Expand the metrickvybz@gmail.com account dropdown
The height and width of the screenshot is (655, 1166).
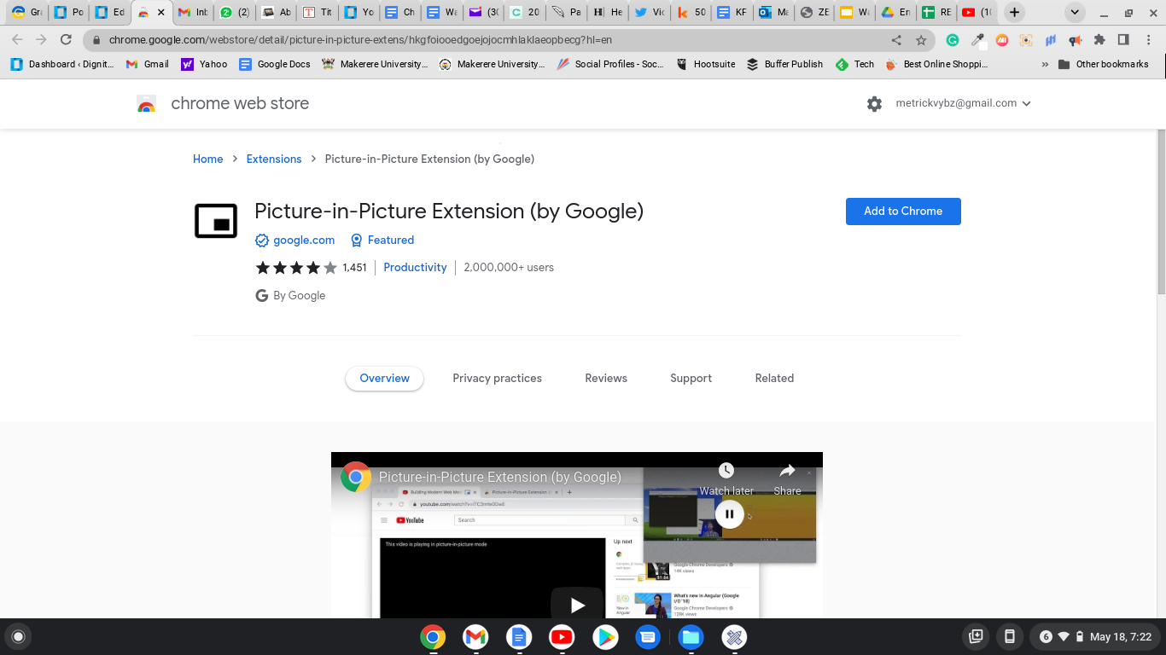point(964,103)
